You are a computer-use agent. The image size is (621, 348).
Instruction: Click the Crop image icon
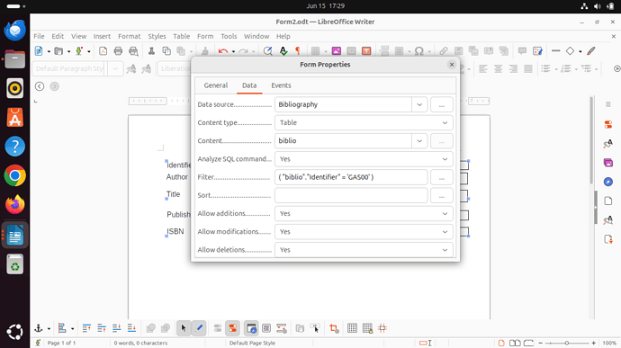click(334, 328)
